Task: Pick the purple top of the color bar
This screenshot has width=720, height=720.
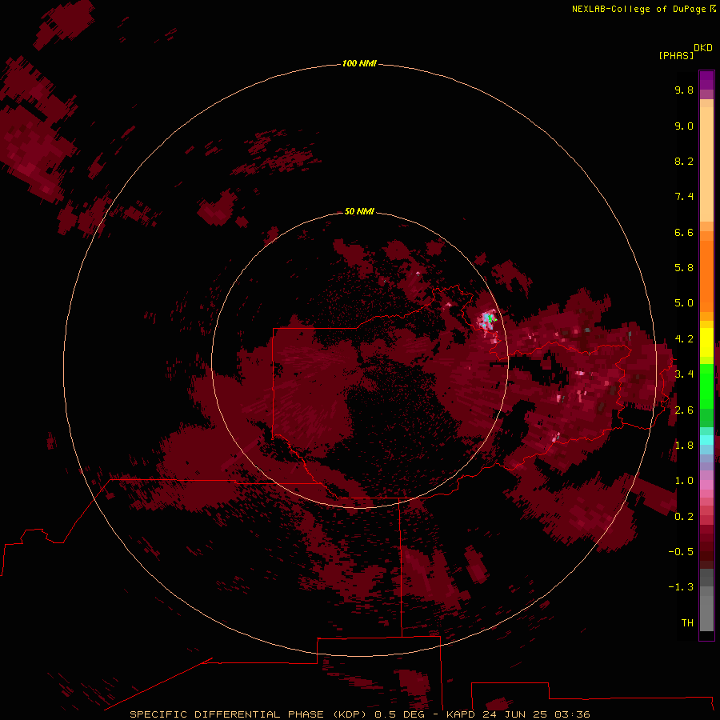Action: 706,80
